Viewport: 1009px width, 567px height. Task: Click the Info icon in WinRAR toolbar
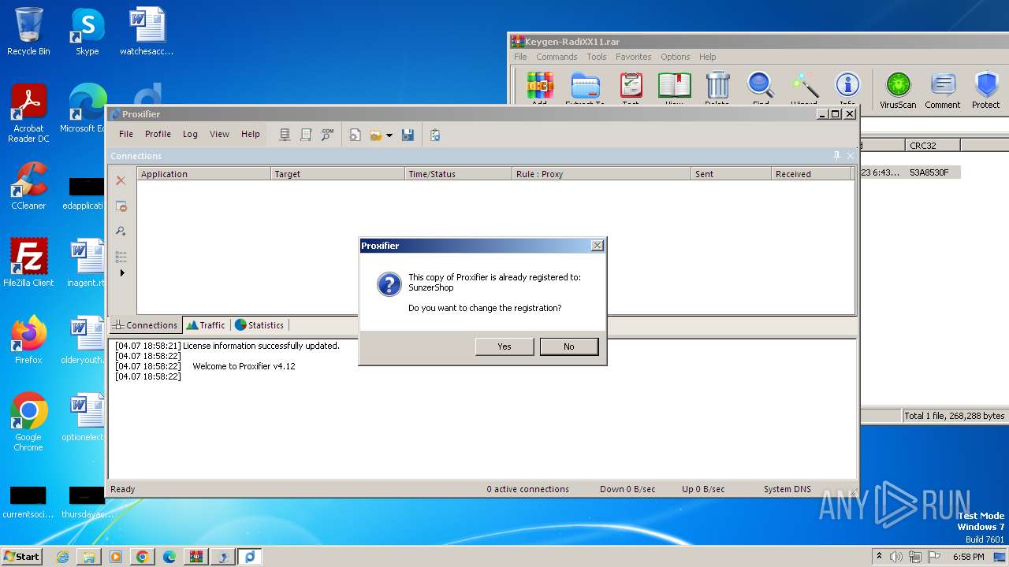pyautogui.click(x=847, y=88)
